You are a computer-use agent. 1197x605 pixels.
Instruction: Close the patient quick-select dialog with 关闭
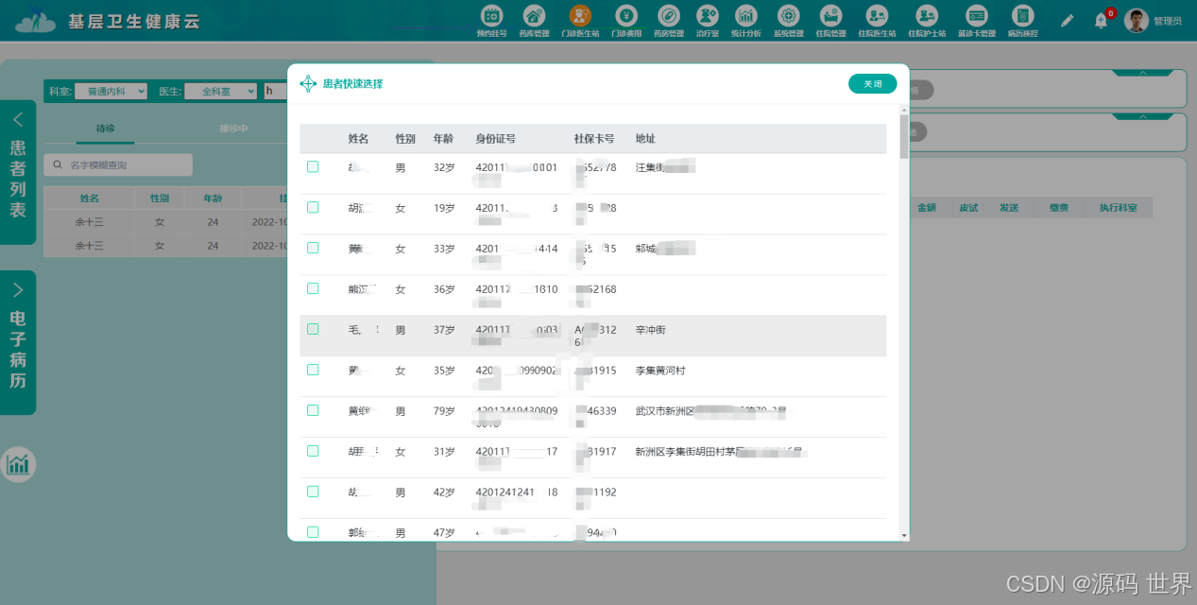click(x=872, y=83)
